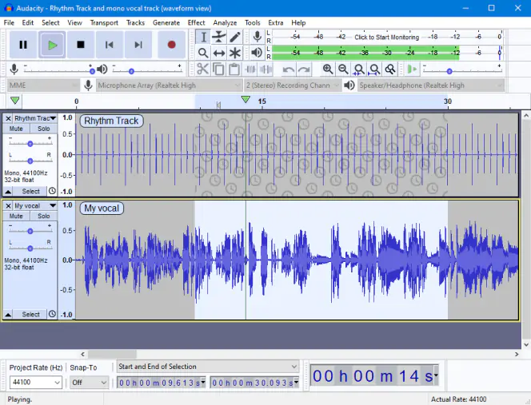Close the My vocal track with X
This screenshot has height=405, width=531.
[8, 206]
